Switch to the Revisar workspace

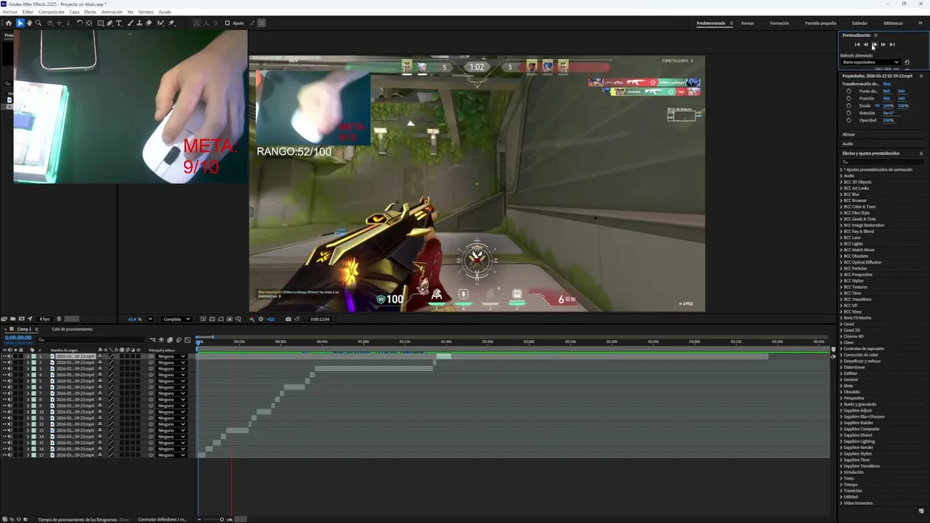[x=748, y=23]
